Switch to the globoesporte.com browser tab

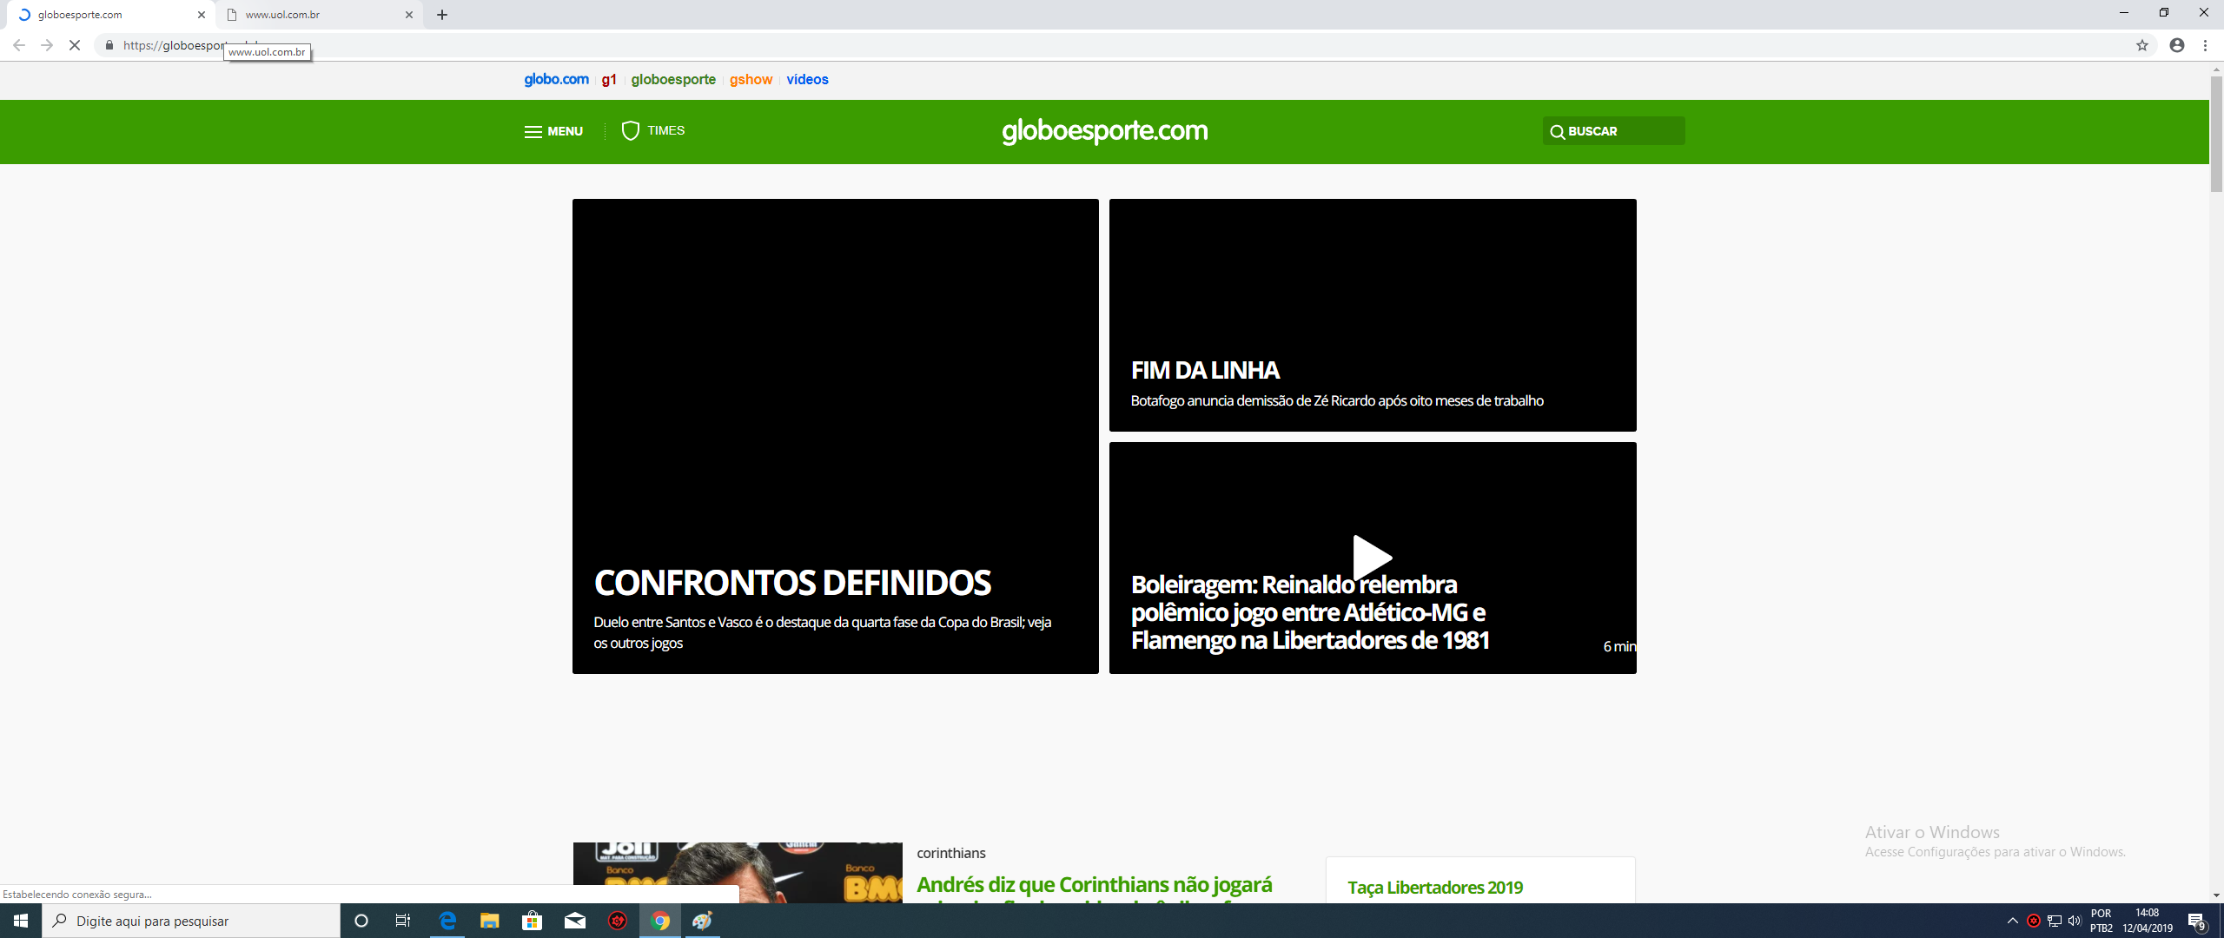click(109, 15)
